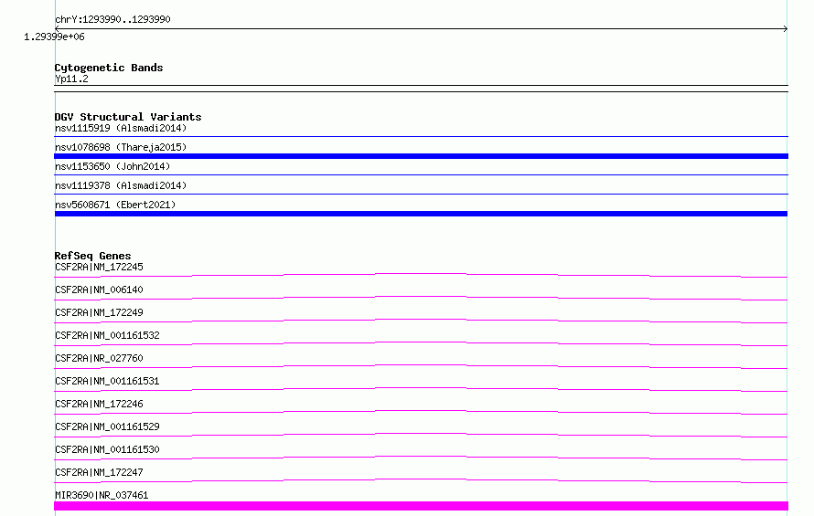
Task: Open variant nsv1119378 (Alsmadi2014)
Action: (x=121, y=185)
